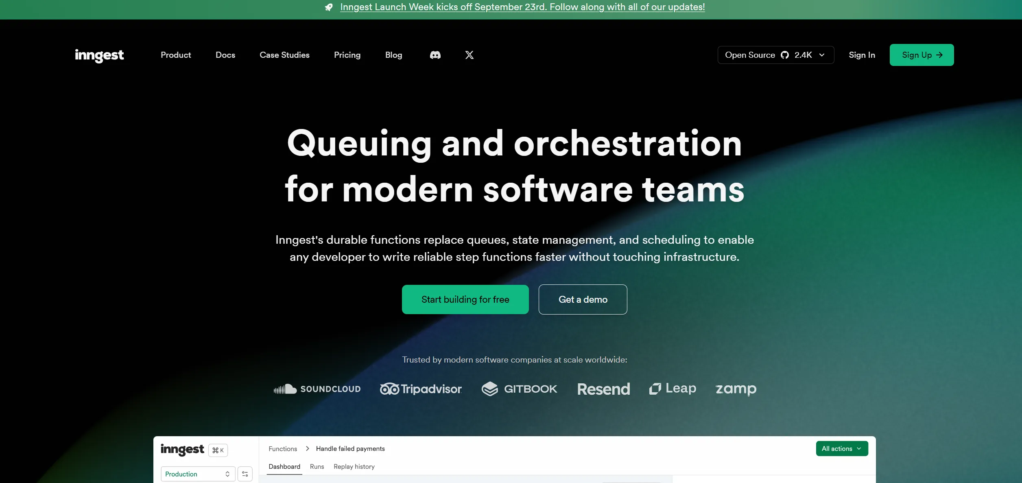Click the Resend logo
Image resolution: width=1022 pixels, height=483 pixels.
coord(603,389)
